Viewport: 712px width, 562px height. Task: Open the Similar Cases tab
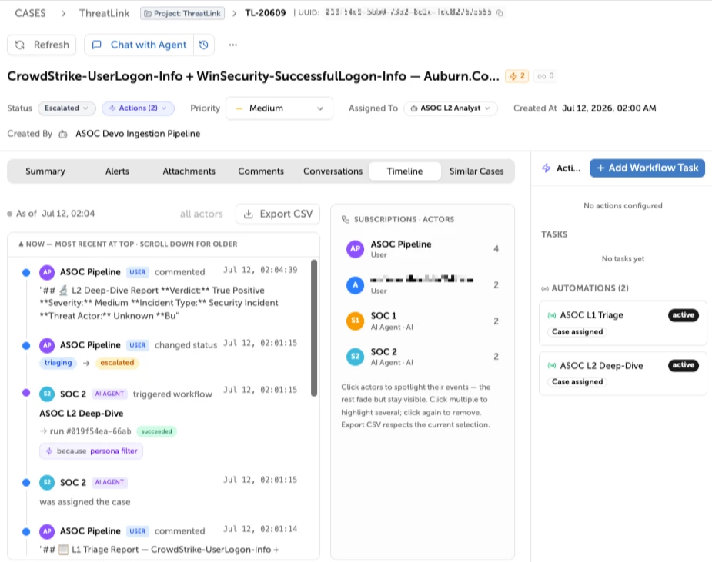pyautogui.click(x=476, y=171)
